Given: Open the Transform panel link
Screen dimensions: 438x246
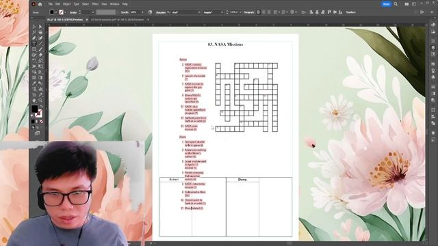Looking at the screenshot, I should tap(351, 12).
